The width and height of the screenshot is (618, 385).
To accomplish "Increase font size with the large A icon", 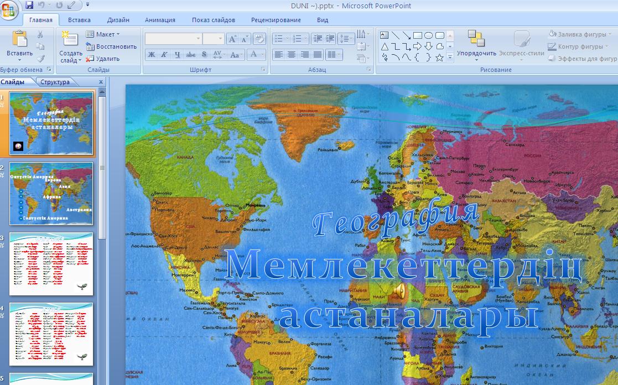I will click(232, 39).
